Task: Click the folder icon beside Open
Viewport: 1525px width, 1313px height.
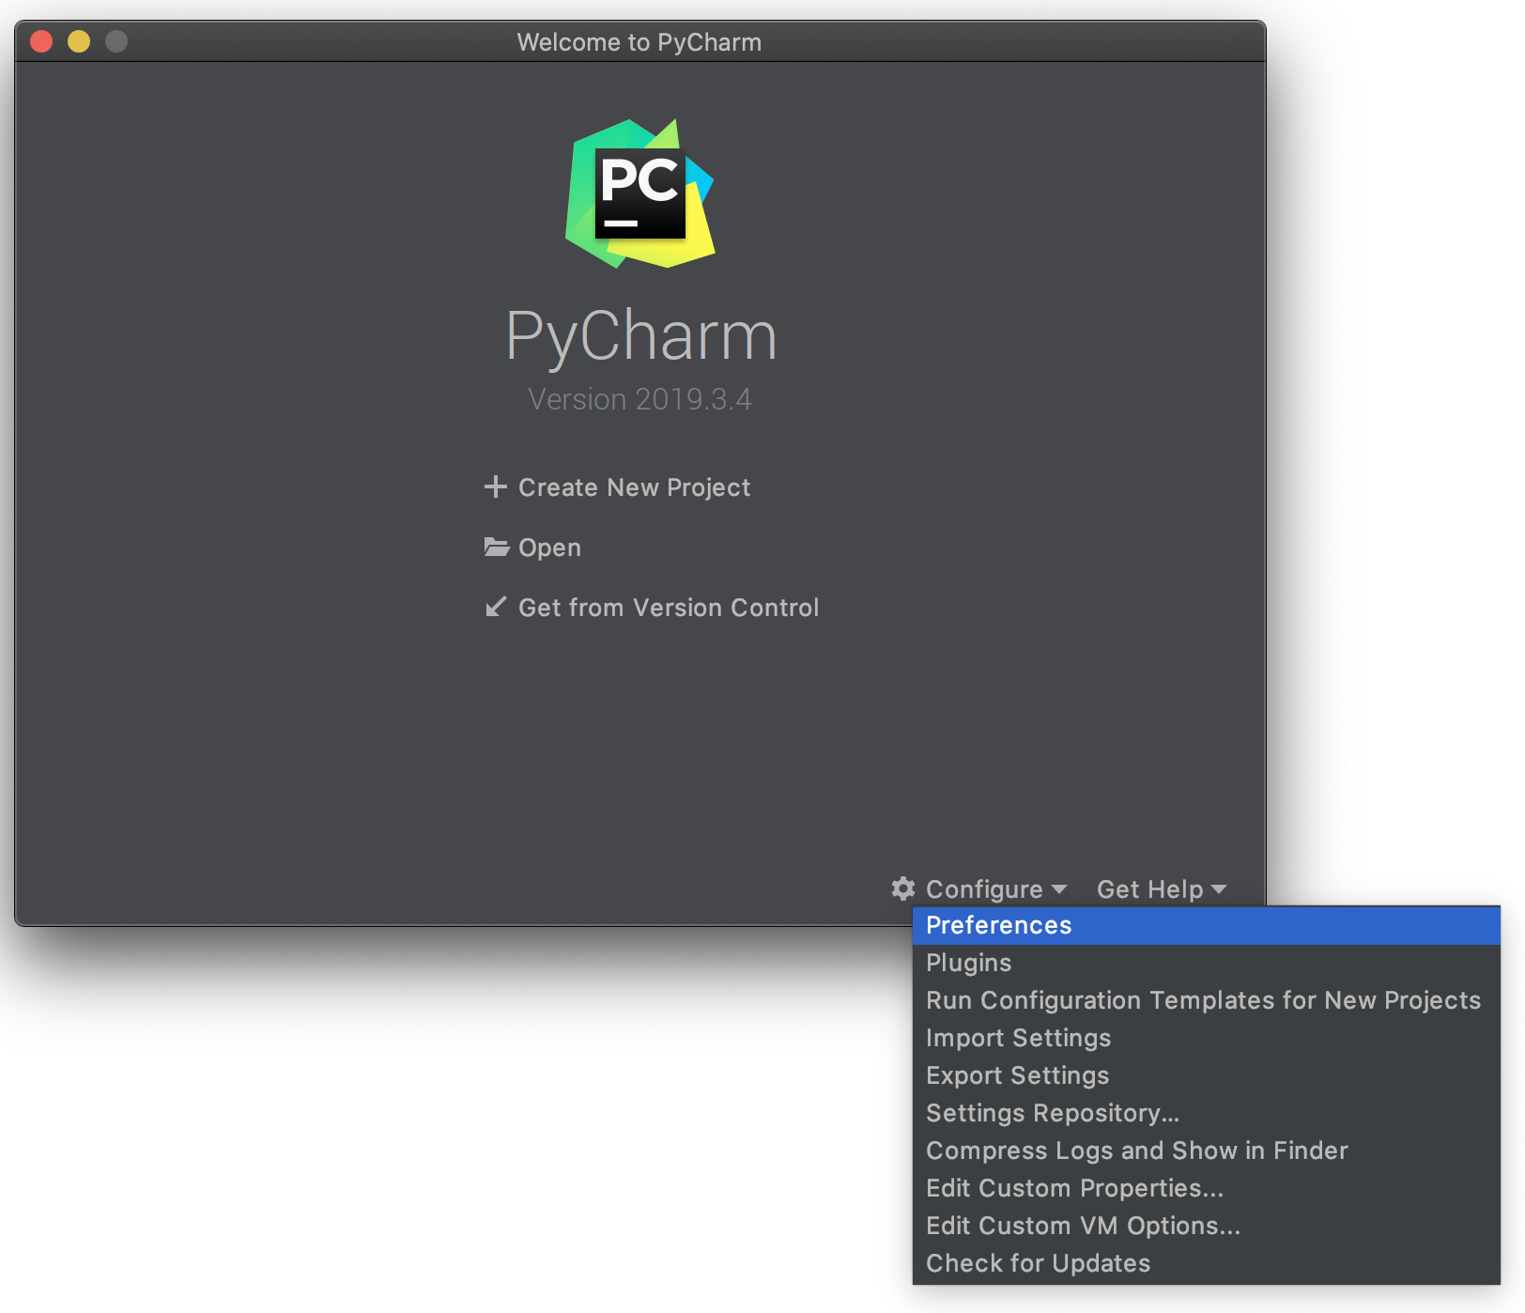Action: pos(496,547)
